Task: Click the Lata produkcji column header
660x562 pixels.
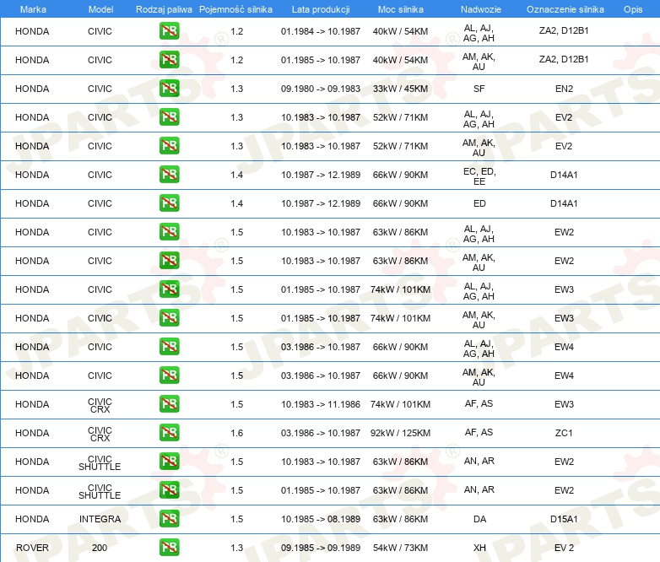Action: pyautogui.click(x=321, y=9)
